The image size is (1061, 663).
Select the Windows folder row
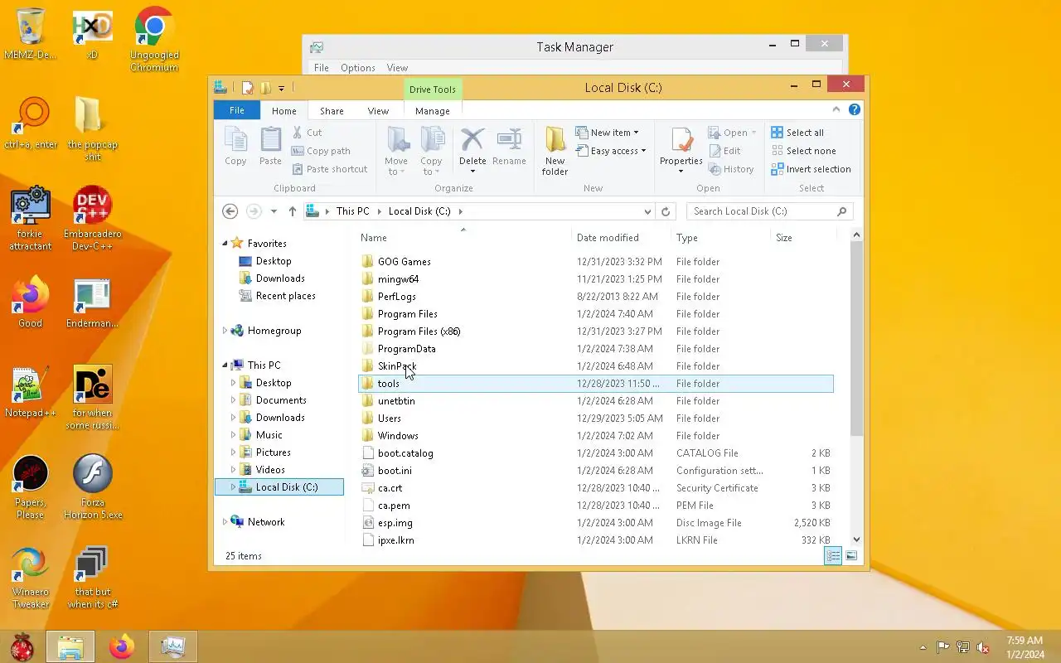click(x=595, y=436)
